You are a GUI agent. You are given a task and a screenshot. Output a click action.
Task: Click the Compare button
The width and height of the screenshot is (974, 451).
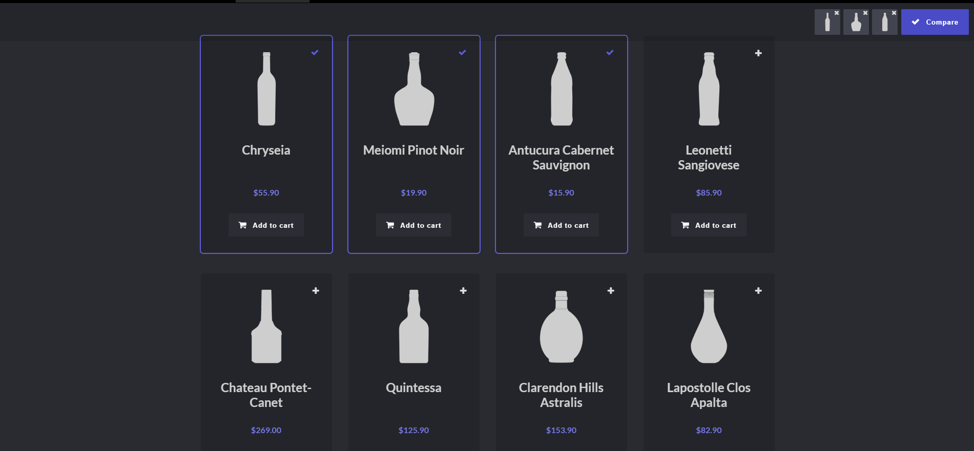pos(935,22)
